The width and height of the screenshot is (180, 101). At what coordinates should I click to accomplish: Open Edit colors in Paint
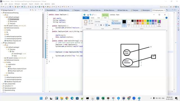(159, 23)
